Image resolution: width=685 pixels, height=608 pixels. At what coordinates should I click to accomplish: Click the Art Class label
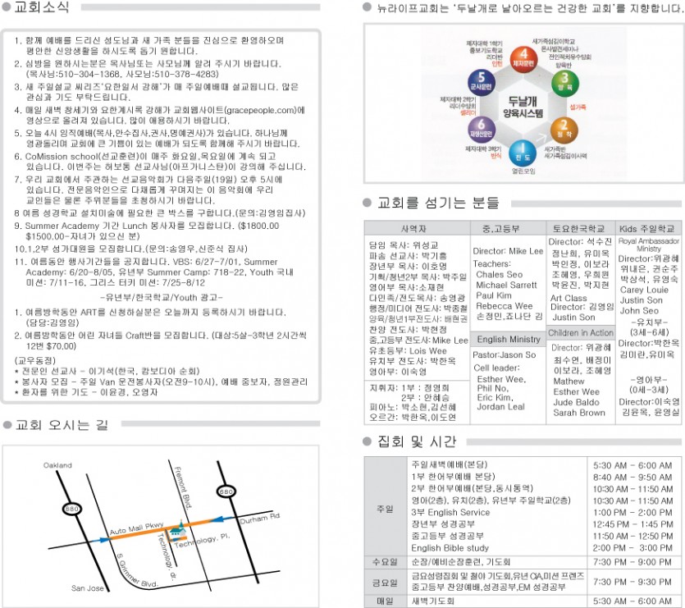[569, 298]
